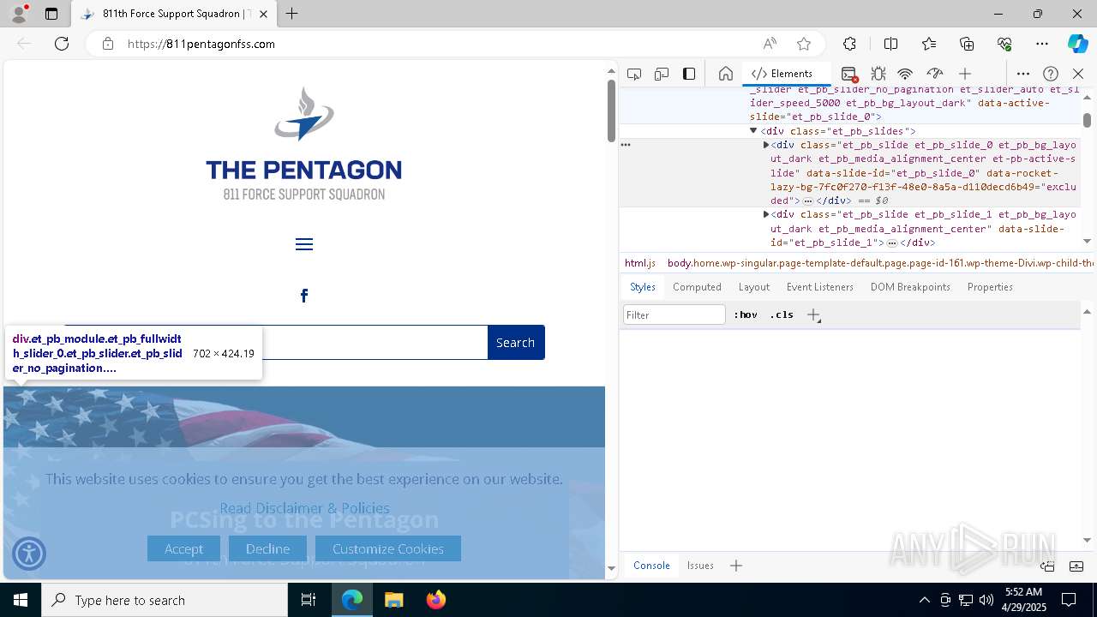Switch to Issues drawer tab
The height and width of the screenshot is (617, 1097).
click(x=700, y=566)
